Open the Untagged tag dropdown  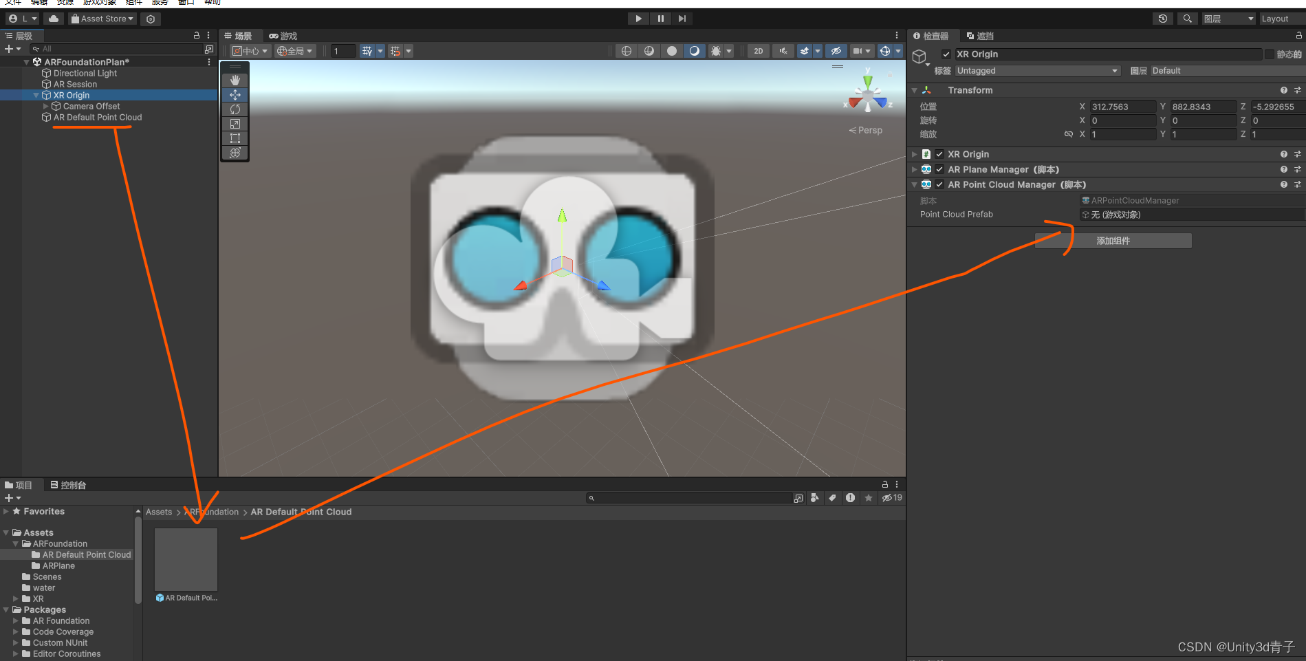pyautogui.click(x=1037, y=71)
